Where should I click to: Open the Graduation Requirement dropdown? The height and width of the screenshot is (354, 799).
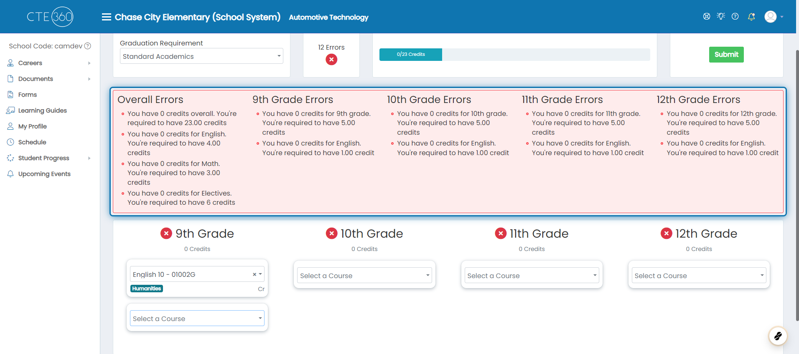tap(201, 56)
